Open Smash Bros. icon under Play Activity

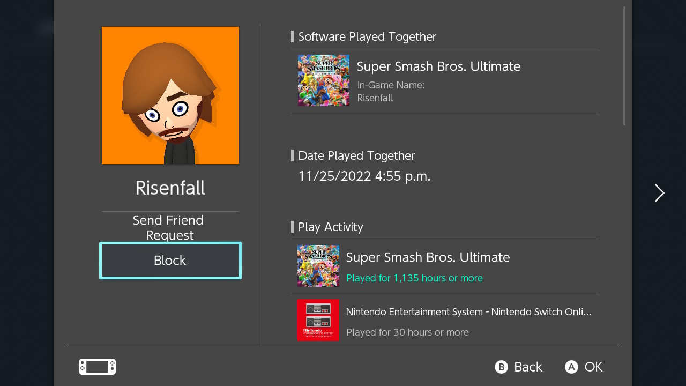point(318,266)
